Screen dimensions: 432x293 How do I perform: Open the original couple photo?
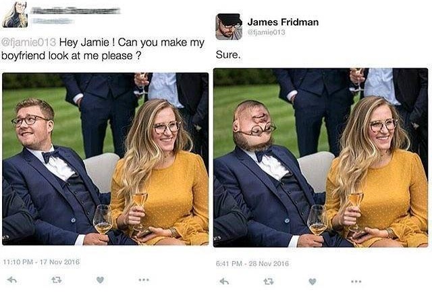pos(105,159)
